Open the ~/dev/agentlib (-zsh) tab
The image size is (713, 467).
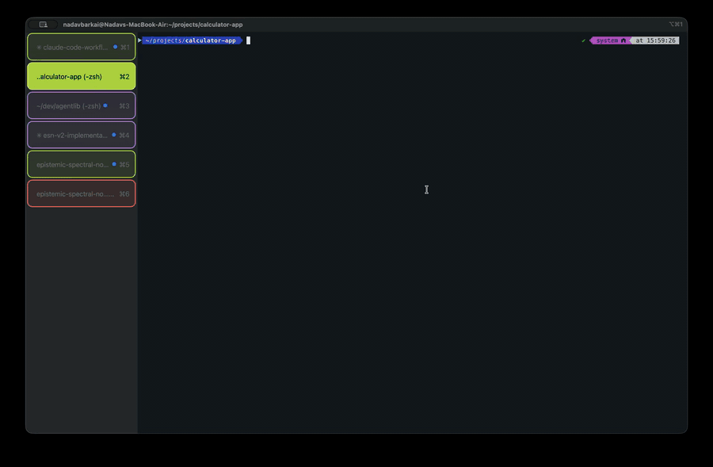coord(82,105)
